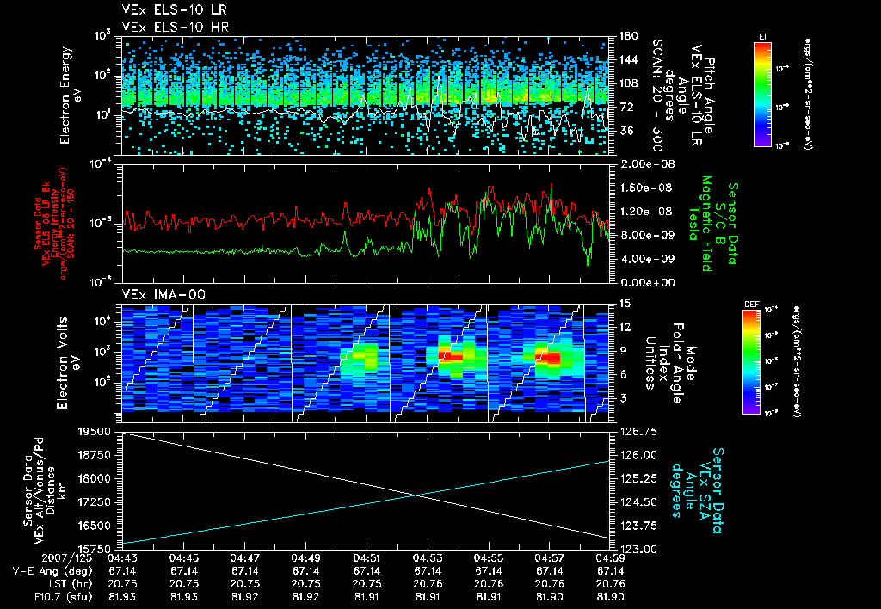
Task: Click the 'VEx ELS-10 HR' plot title
Action: click(x=176, y=27)
